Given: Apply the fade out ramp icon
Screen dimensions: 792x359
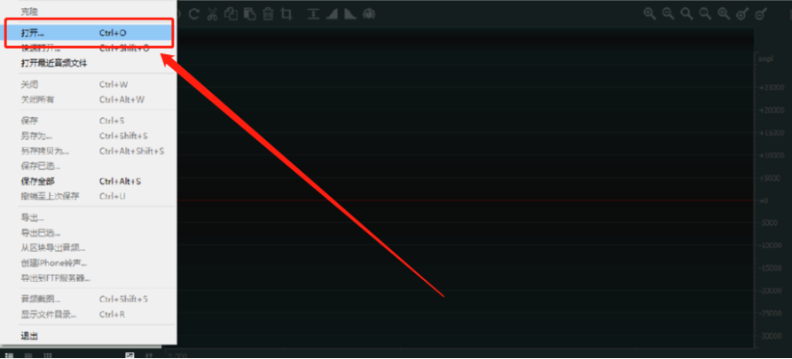Looking at the screenshot, I should coord(350,14).
